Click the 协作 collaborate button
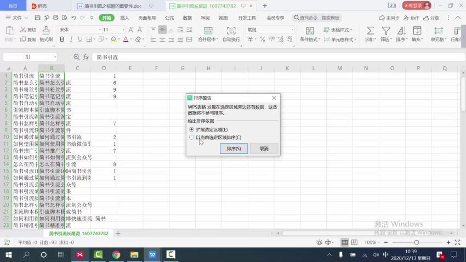 (411, 18)
